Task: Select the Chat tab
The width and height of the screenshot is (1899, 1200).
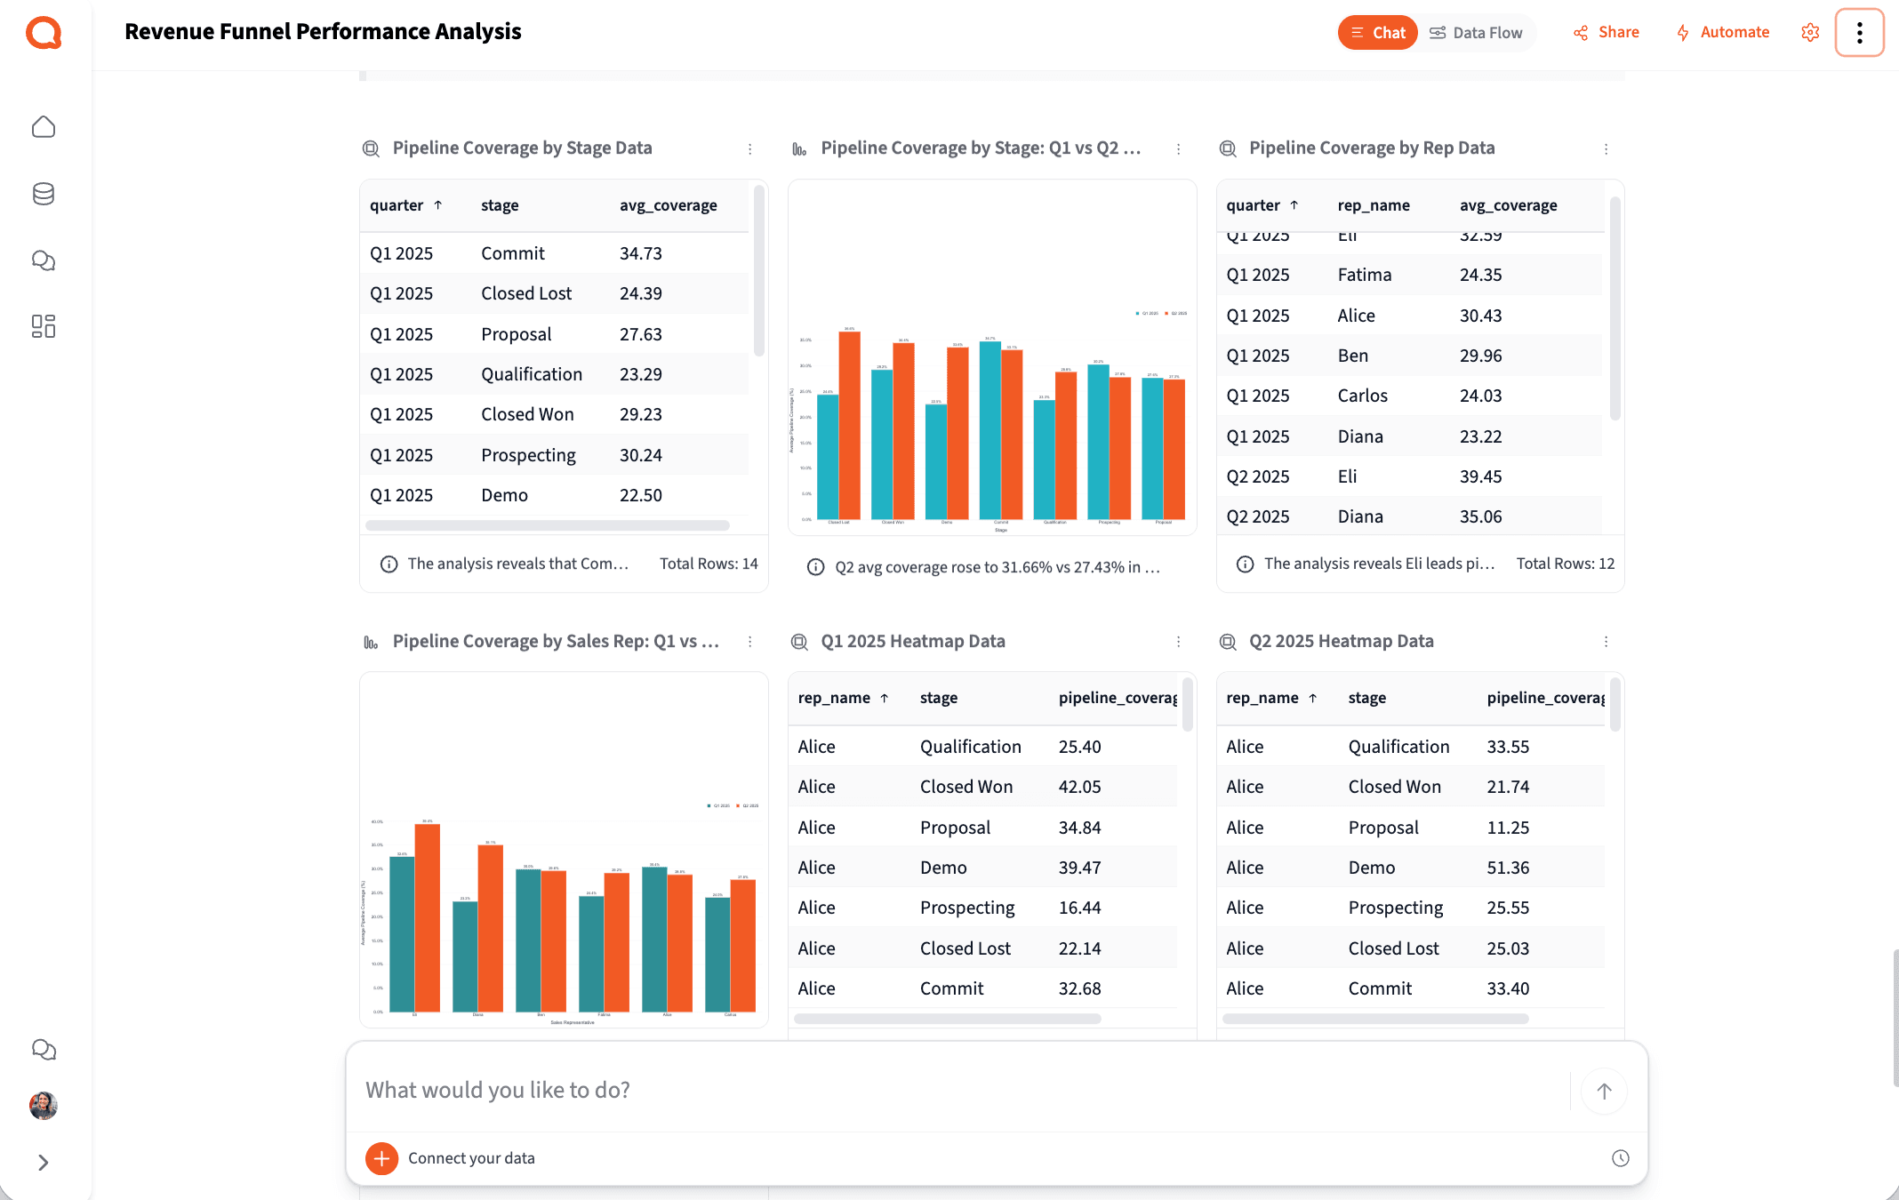Action: click(1377, 32)
